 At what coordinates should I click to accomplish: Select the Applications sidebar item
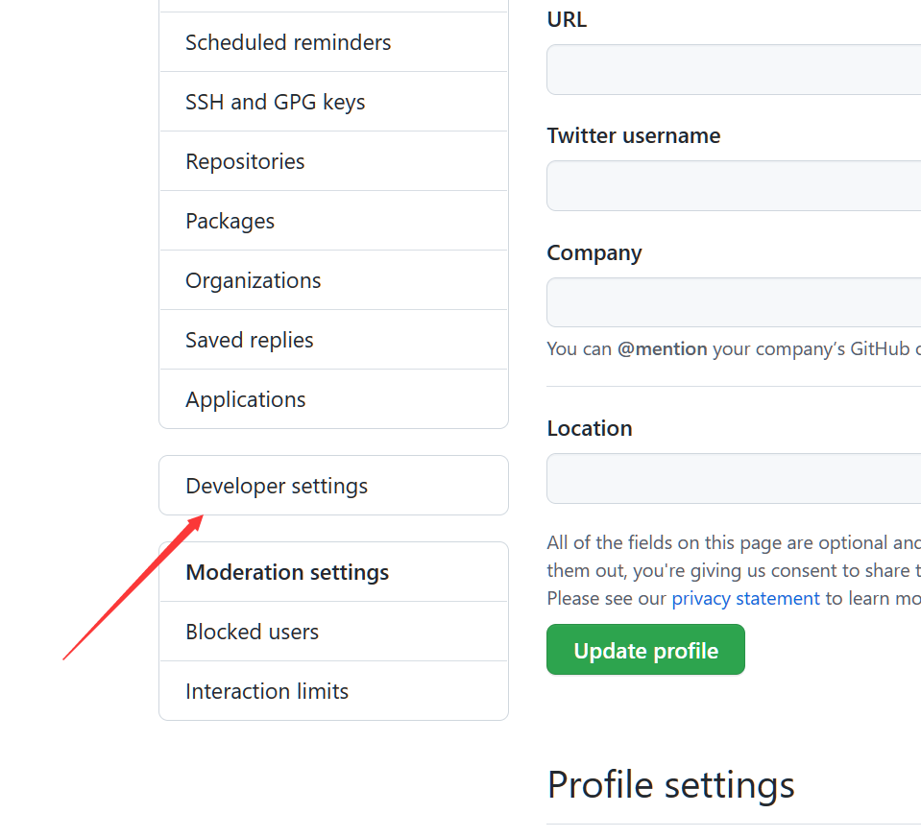246,399
